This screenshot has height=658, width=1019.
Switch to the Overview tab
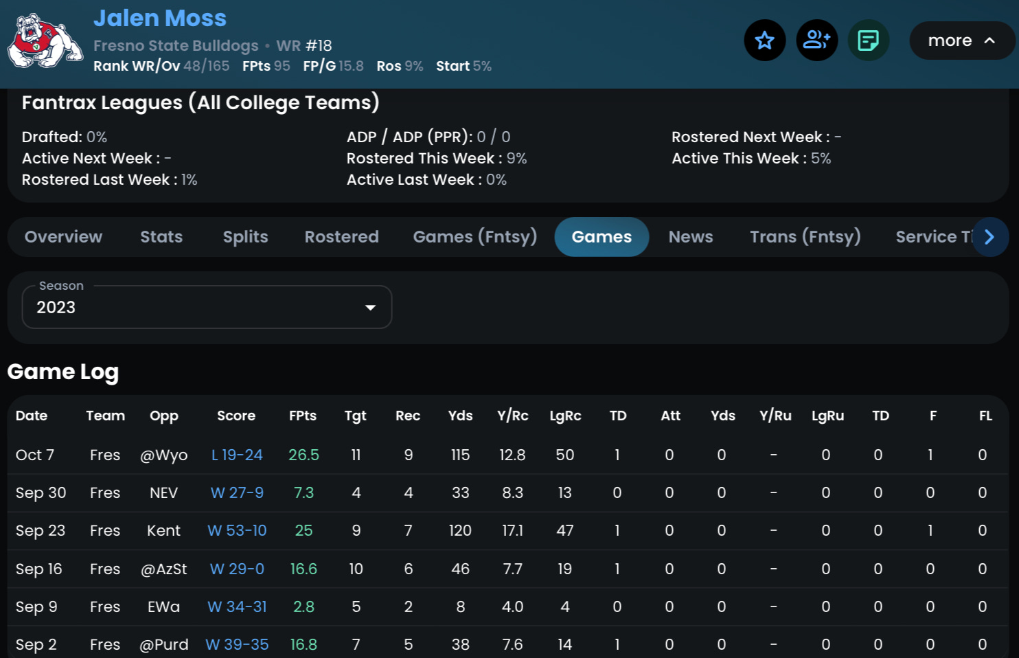pyautogui.click(x=63, y=237)
